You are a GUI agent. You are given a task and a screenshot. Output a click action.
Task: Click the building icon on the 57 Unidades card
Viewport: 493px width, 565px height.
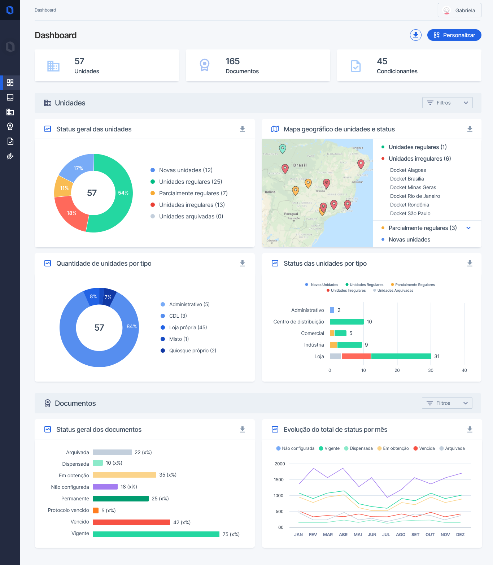tap(53, 66)
